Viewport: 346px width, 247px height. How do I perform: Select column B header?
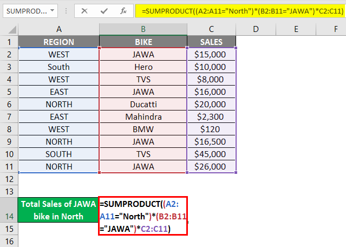pyautogui.click(x=143, y=29)
